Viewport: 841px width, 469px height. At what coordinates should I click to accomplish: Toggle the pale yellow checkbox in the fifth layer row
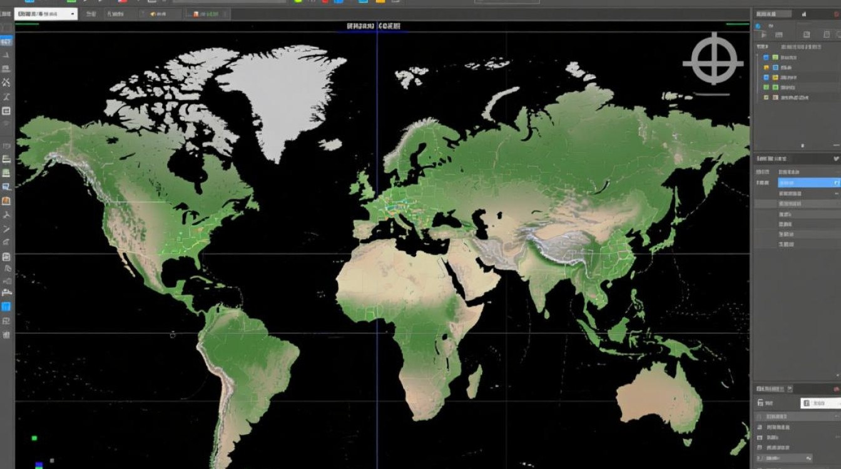click(766, 98)
